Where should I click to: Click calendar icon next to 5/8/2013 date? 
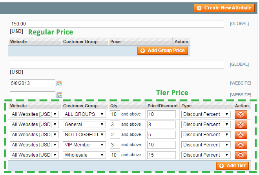point(60,83)
